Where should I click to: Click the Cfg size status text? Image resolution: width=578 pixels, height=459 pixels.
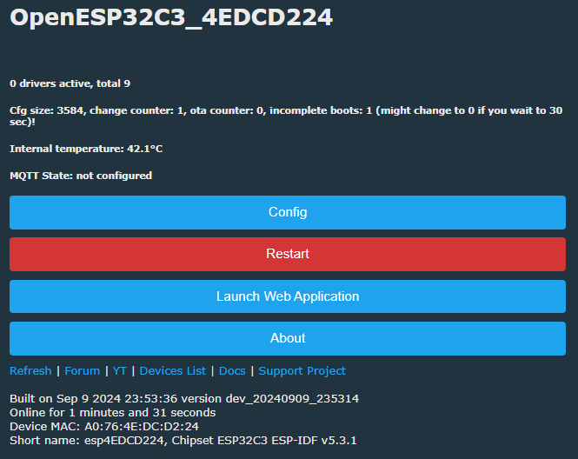coord(286,116)
